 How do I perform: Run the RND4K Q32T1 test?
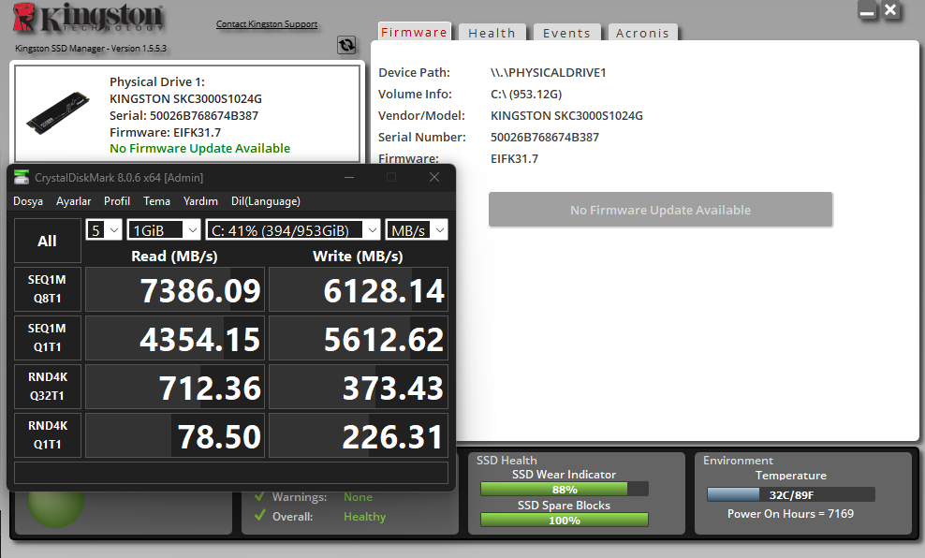(47, 387)
